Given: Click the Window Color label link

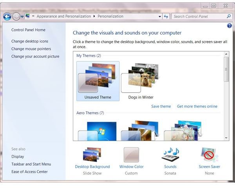Looking at the screenshot, I should [132, 167].
